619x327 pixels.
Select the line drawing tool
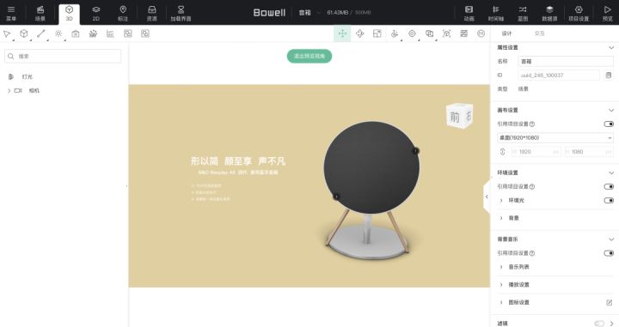pos(41,33)
